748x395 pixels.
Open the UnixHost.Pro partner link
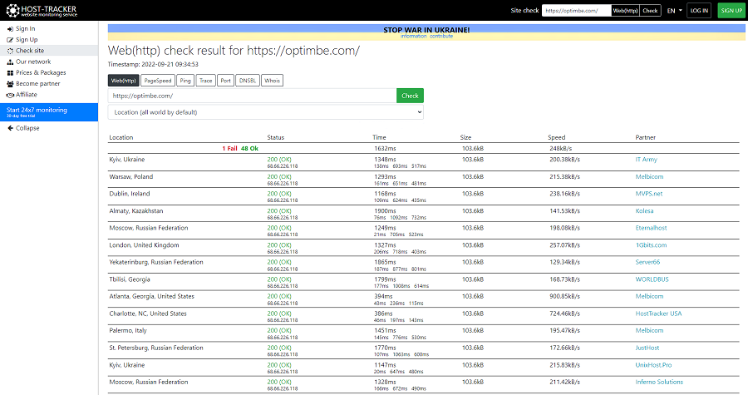[x=653, y=365]
